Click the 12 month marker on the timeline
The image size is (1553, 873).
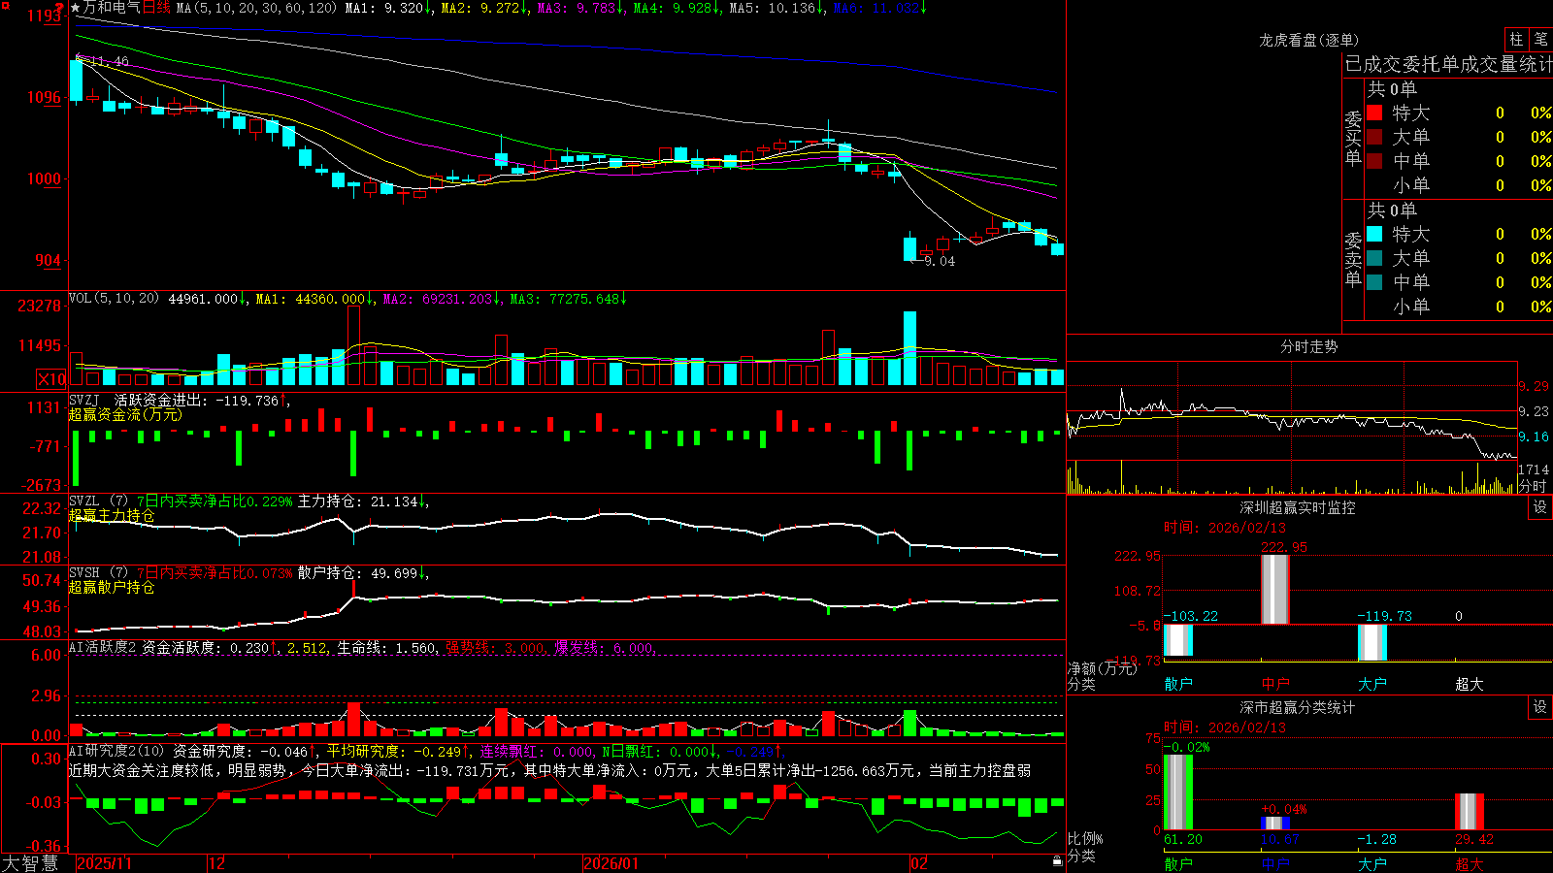[217, 863]
